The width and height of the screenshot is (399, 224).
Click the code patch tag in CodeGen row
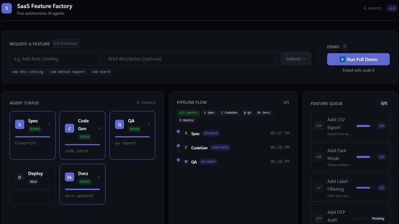(220, 147)
